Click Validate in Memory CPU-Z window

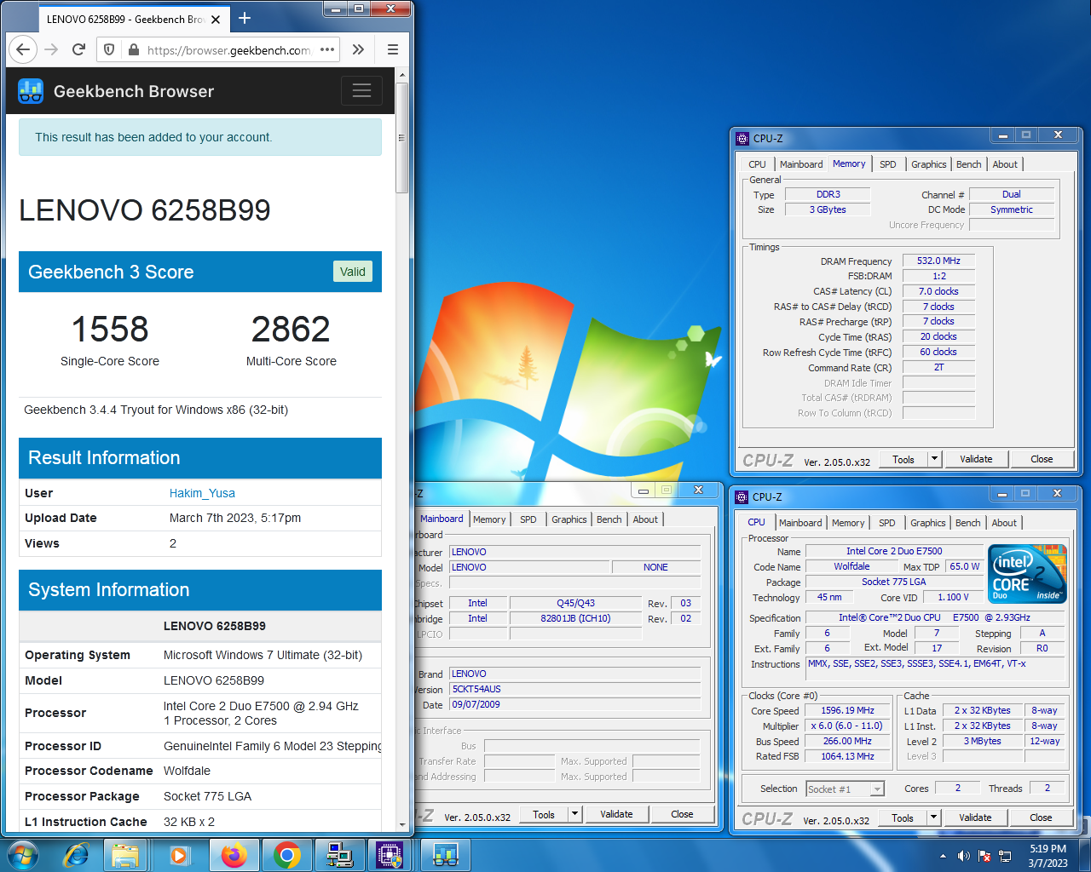coord(976,459)
